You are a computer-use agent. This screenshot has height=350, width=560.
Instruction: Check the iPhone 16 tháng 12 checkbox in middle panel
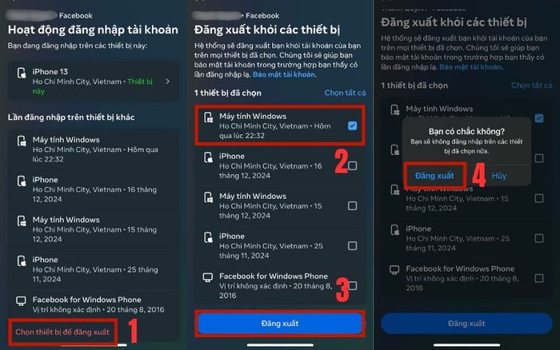point(353,165)
